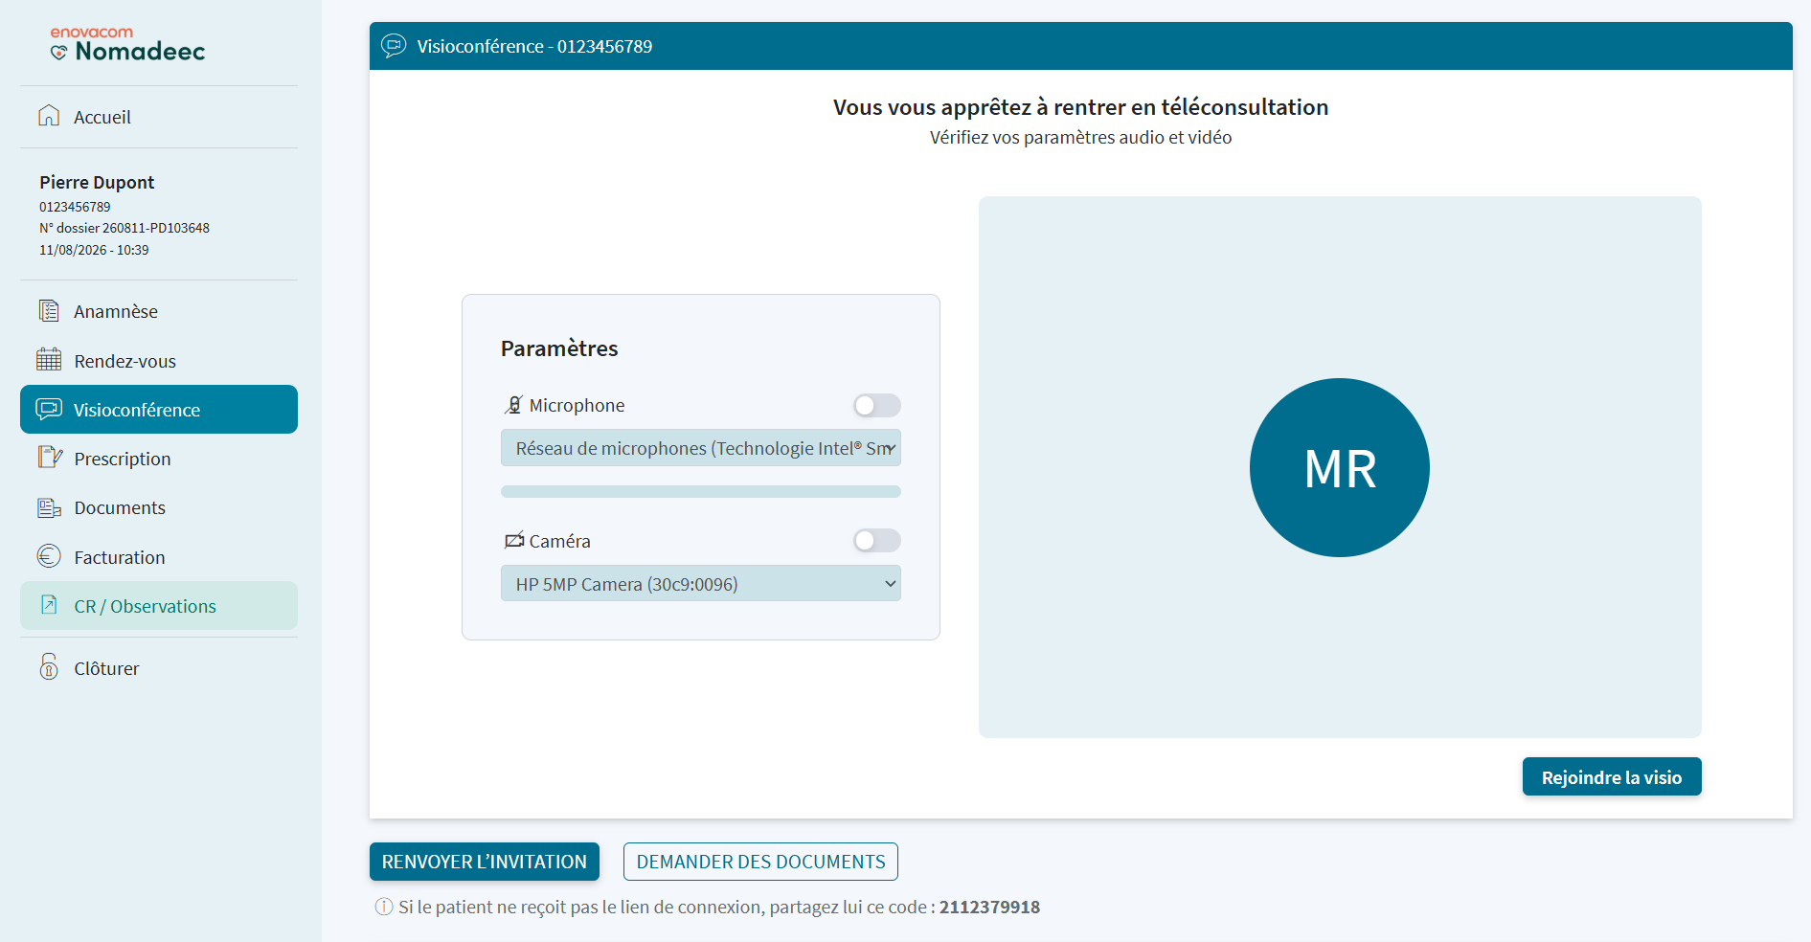The height and width of the screenshot is (942, 1811).
Task: Click the Clôturer padlock icon
Action: pos(49,666)
